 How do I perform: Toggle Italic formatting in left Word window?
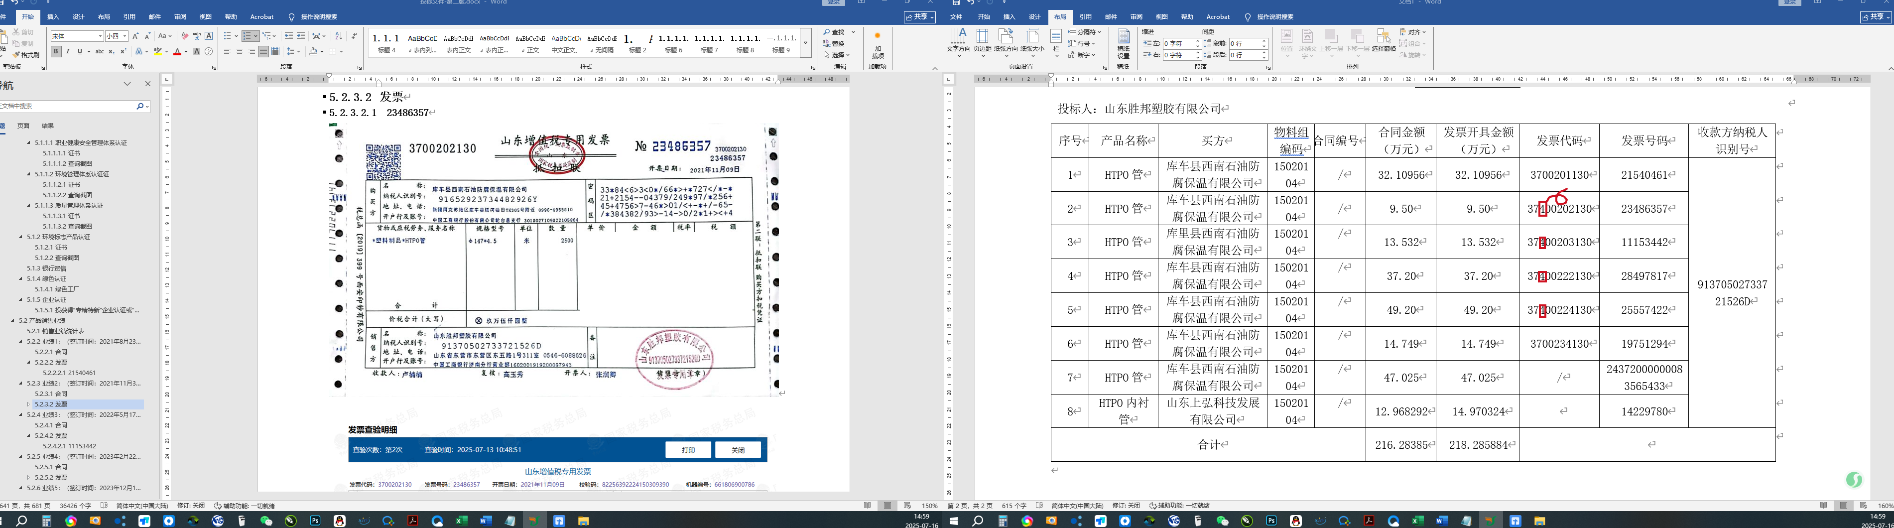click(x=68, y=51)
